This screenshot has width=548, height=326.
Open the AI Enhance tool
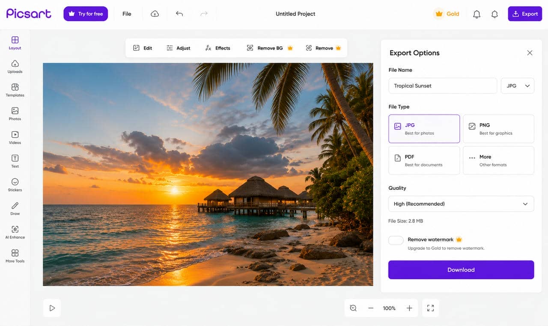(x=15, y=232)
